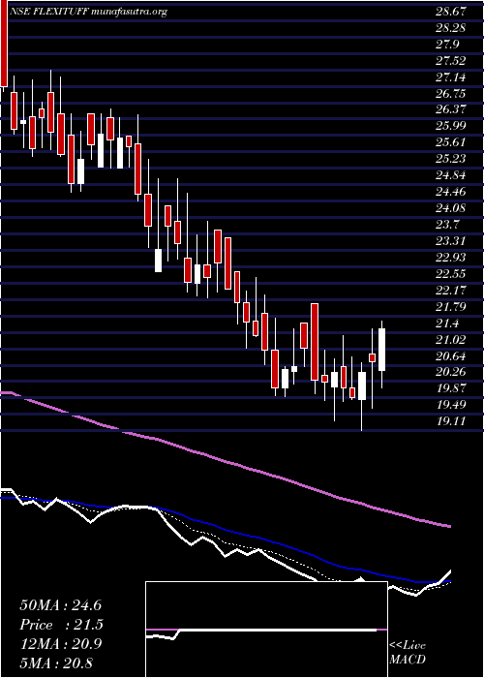Click the 20.64 price label
Screen dimensions: 484x678
click(x=451, y=356)
